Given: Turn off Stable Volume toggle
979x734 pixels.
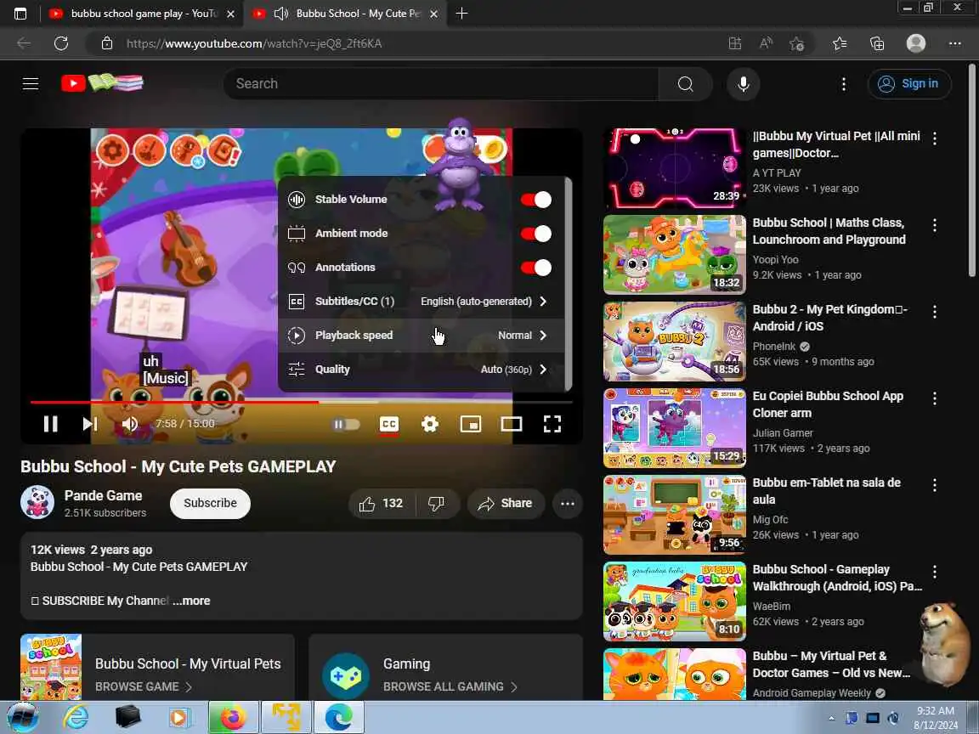Looking at the screenshot, I should coord(536,200).
